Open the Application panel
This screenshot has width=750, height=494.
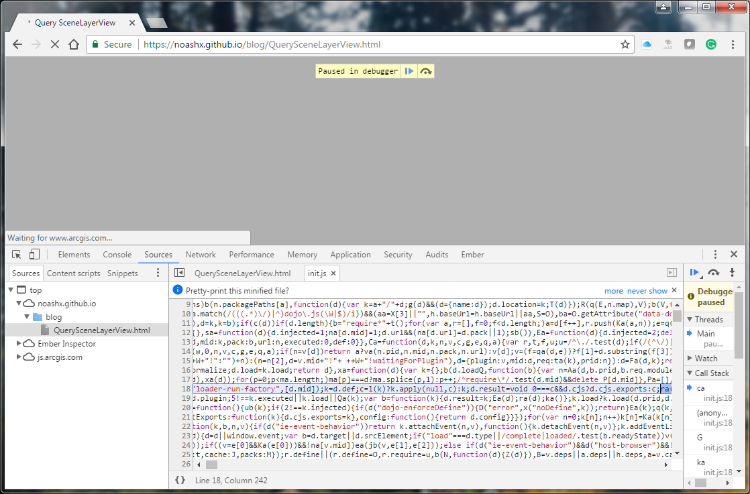click(x=351, y=255)
